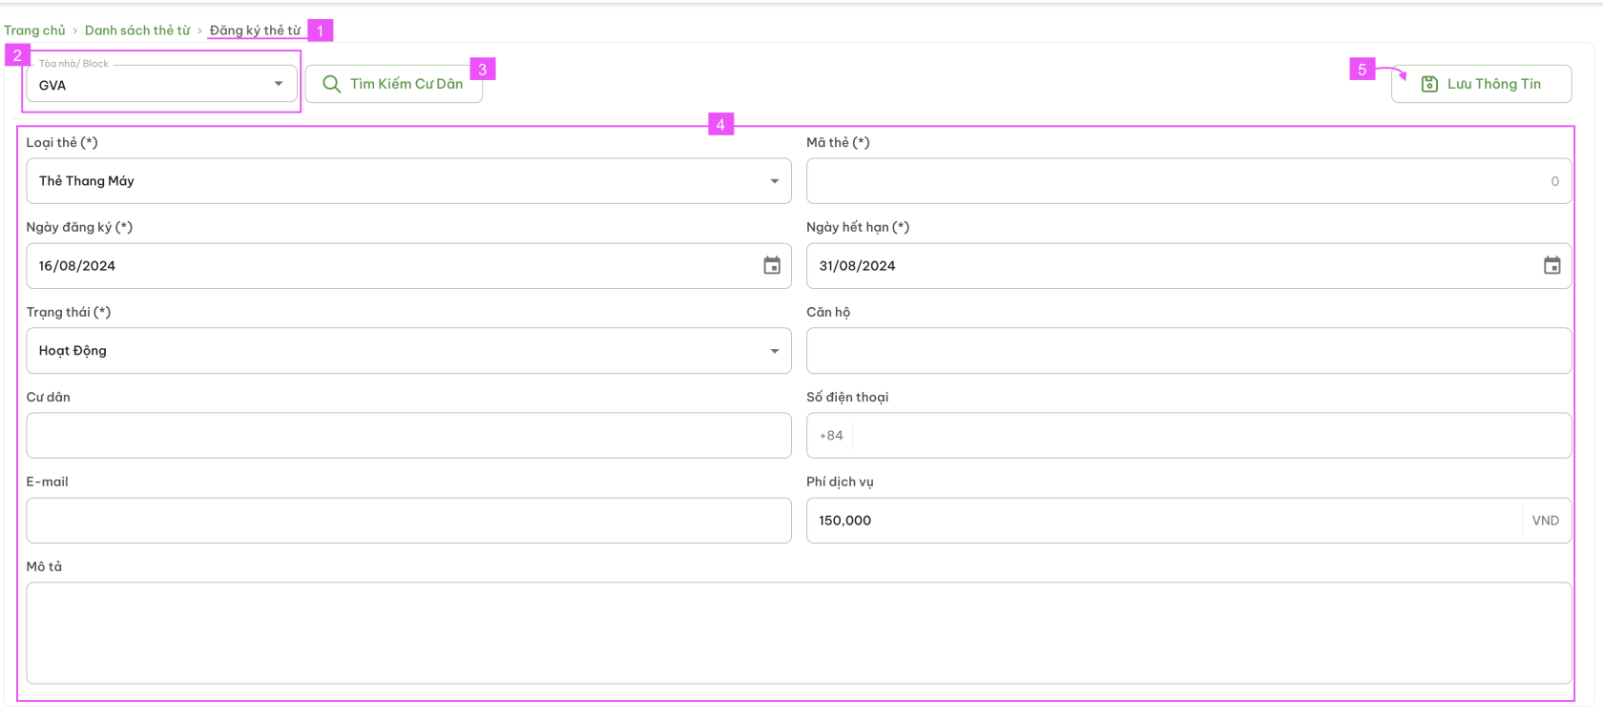Viewport: 1603px width, 719px height.
Task: Click the Thẻ Thang Máy selected value
Action: pyautogui.click(x=87, y=181)
